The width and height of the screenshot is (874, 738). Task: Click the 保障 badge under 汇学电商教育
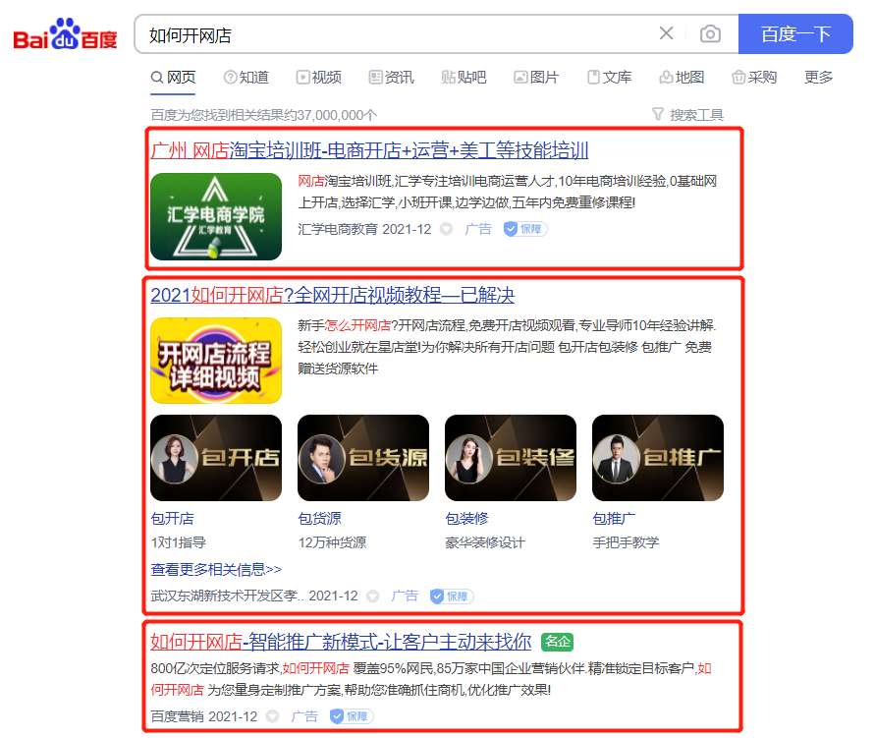525,229
